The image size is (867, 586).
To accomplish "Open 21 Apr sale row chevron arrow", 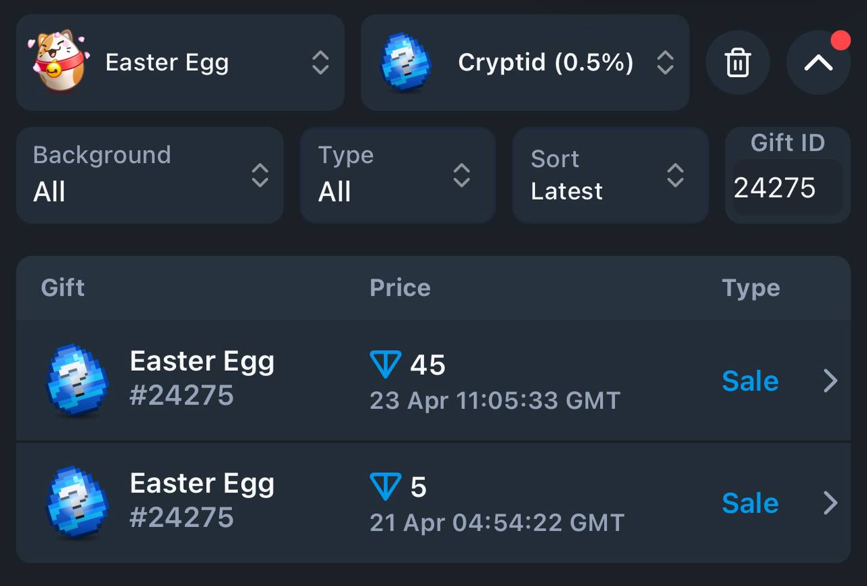I will coord(830,503).
